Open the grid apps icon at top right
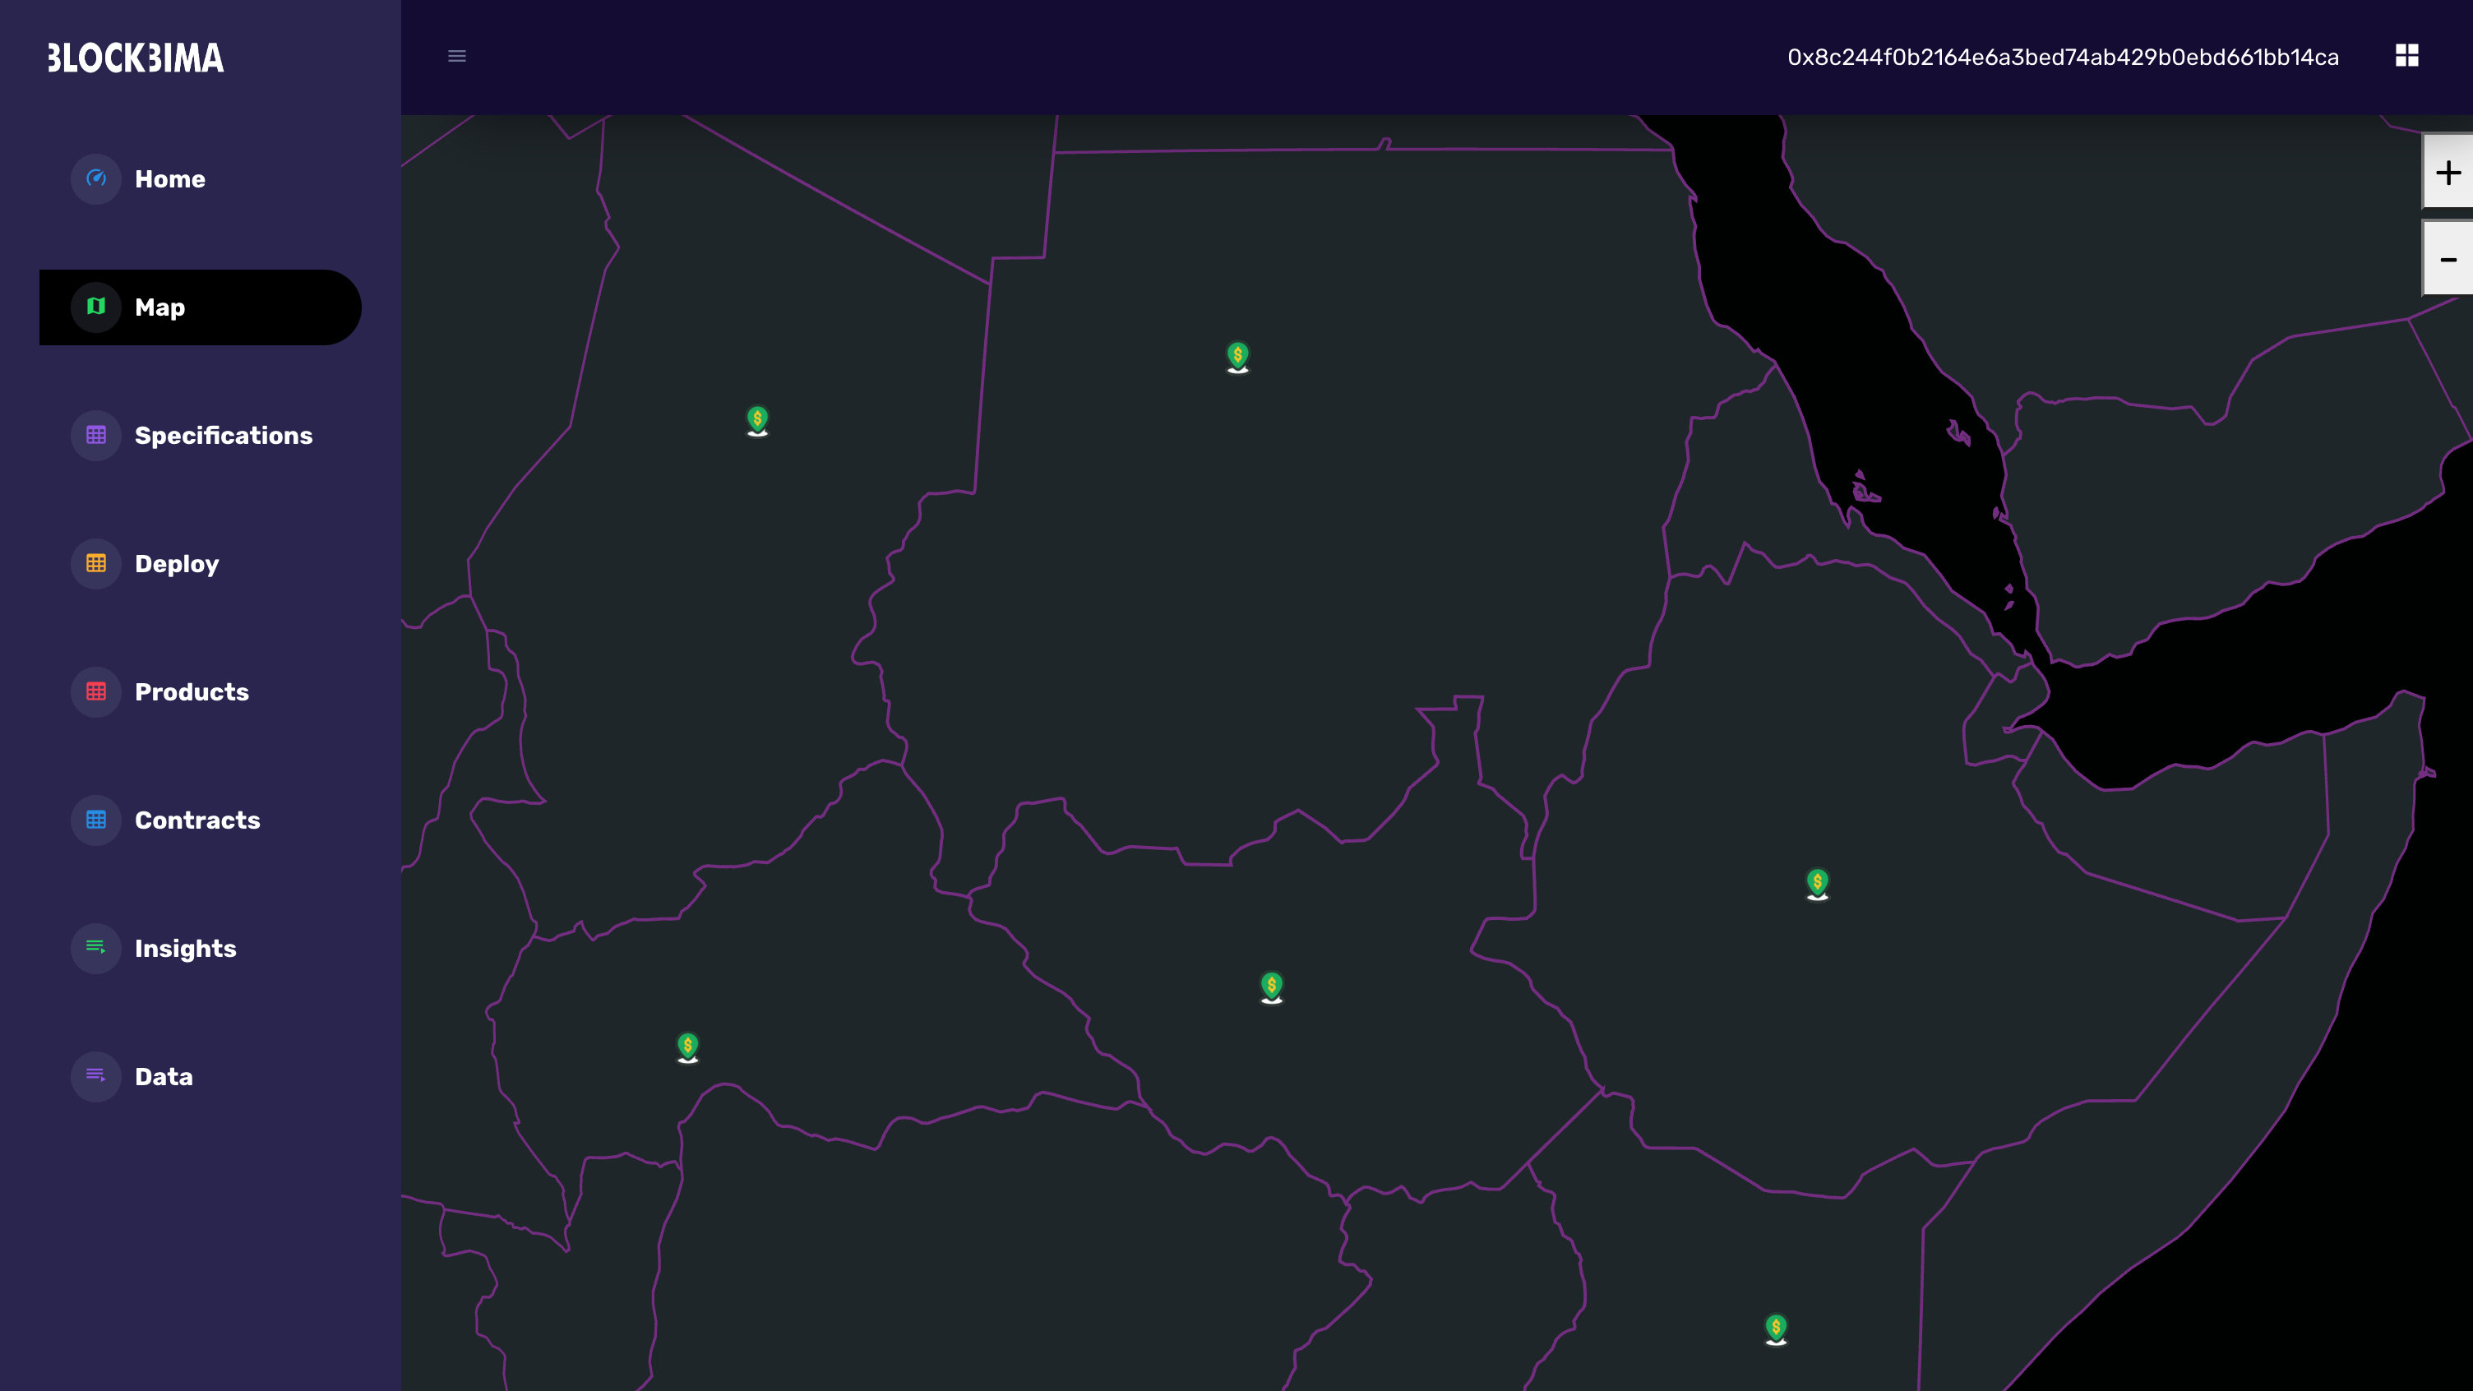Viewport: 2473px width, 1391px height. tap(2406, 56)
